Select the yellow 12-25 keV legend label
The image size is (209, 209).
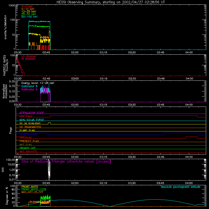pos(28,11)
